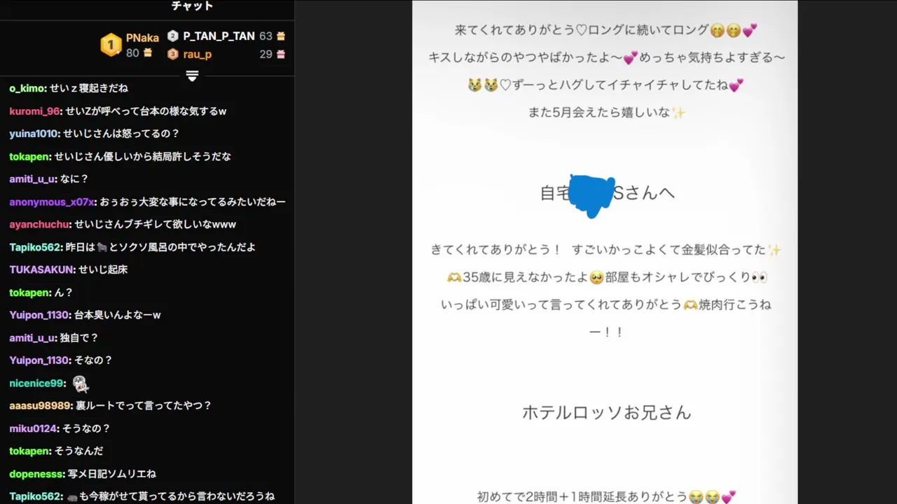Click username aaasu98989 in chat

tap(40, 406)
